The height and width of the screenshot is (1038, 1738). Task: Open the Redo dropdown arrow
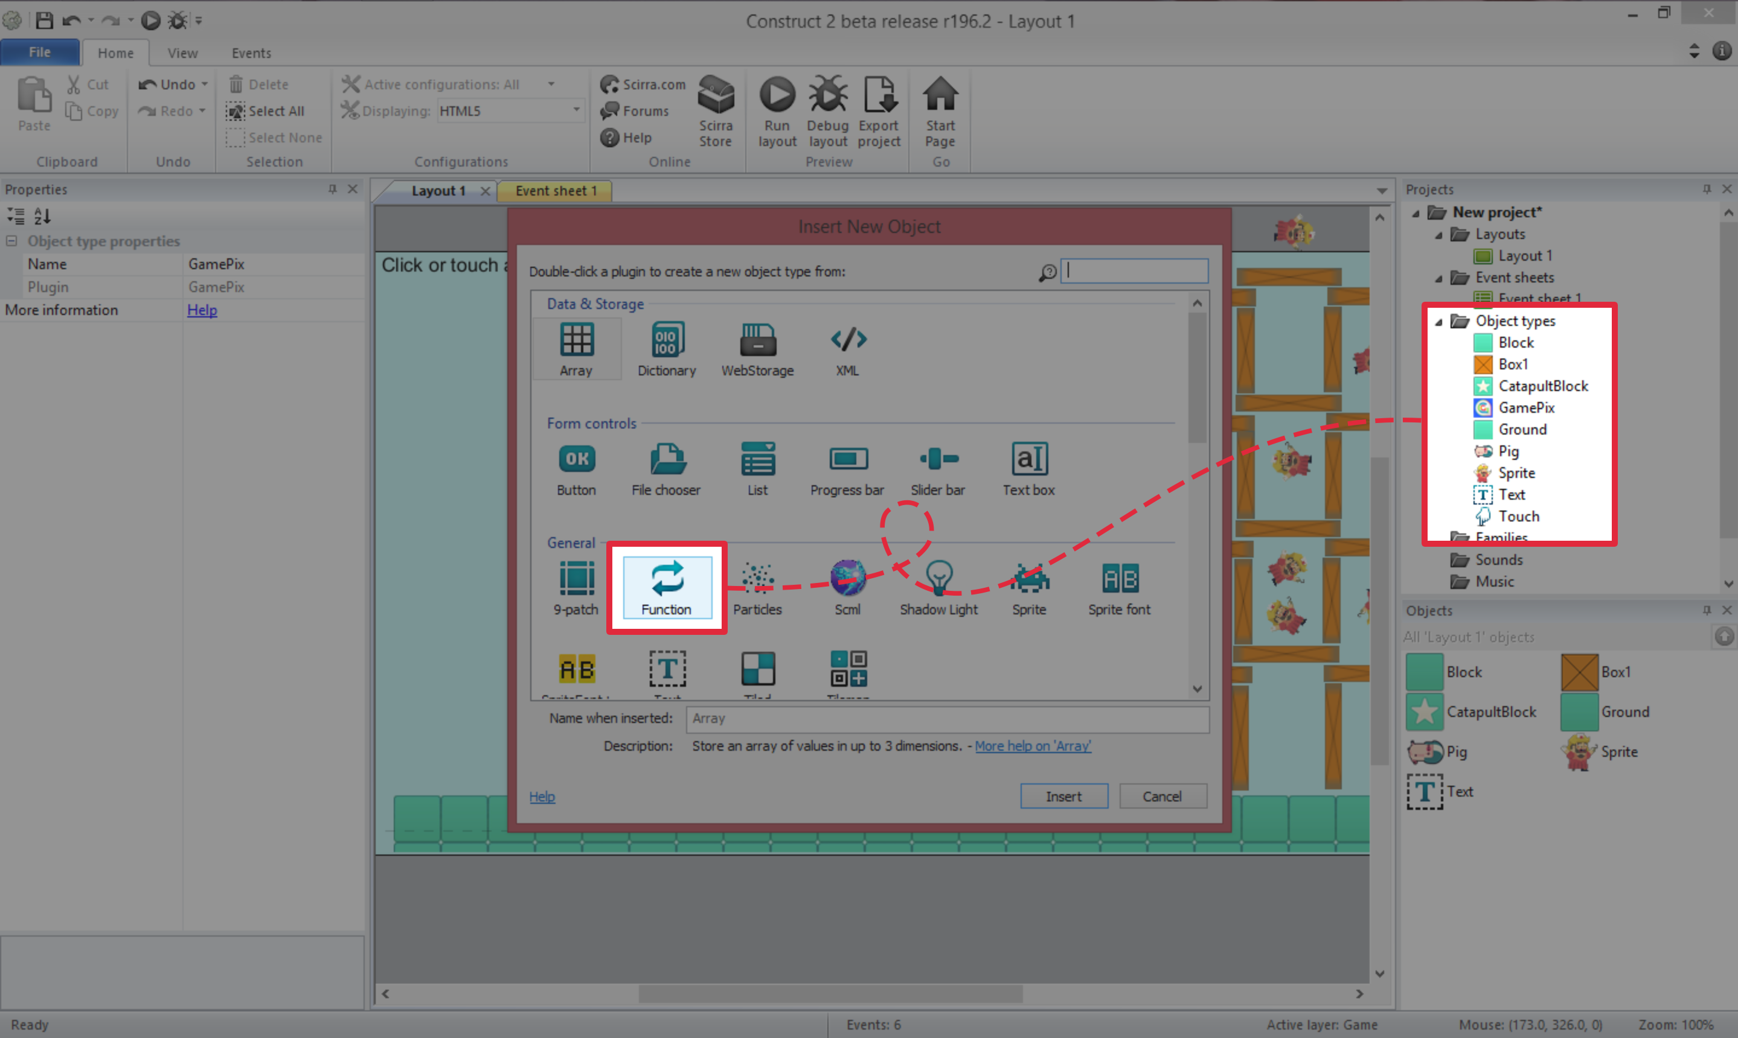click(202, 110)
